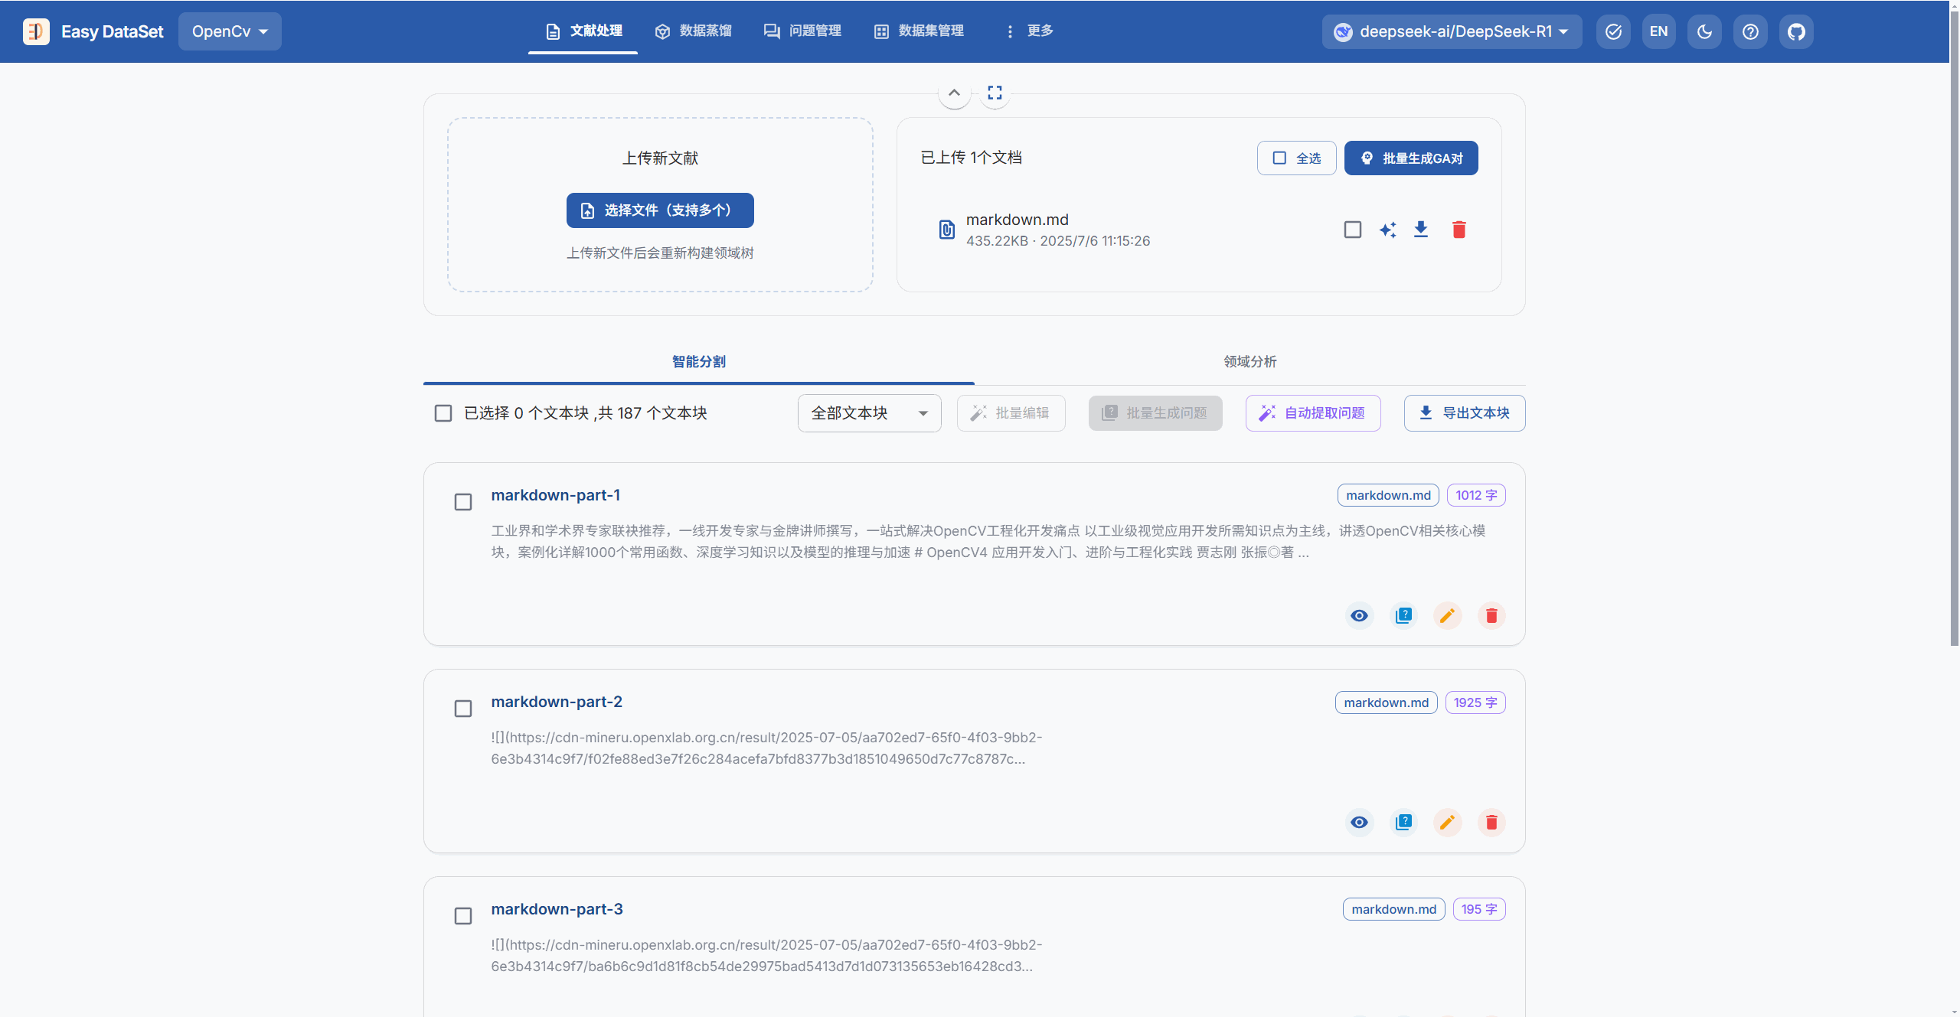Open the GitHub repository icon
The height and width of the screenshot is (1017, 1960).
tap(1796, 31)
